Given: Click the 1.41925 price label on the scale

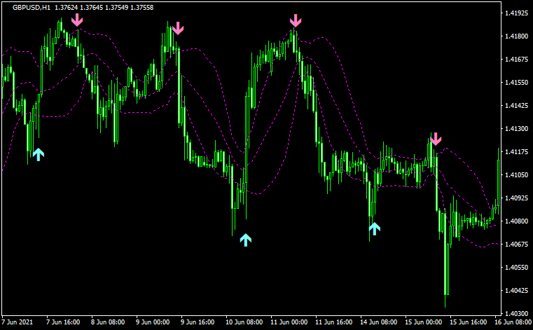Looking at the screenshot, I should [515, 13].
